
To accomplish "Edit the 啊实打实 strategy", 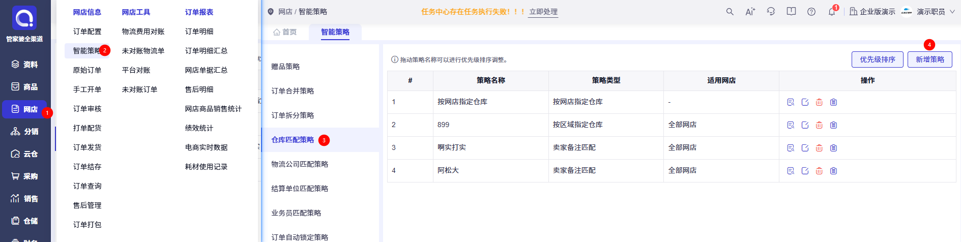I will tap(805, 148).
